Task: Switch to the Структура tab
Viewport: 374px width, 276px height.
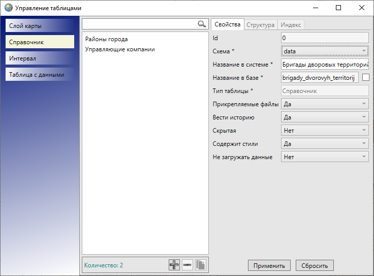Action: tap(261, 25)
